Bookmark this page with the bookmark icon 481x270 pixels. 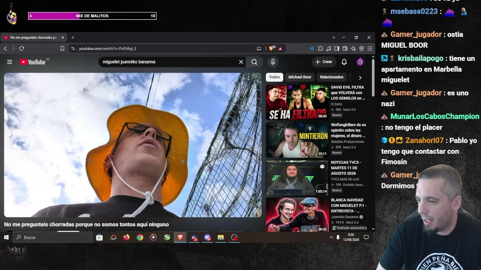[x=62, y=48]
